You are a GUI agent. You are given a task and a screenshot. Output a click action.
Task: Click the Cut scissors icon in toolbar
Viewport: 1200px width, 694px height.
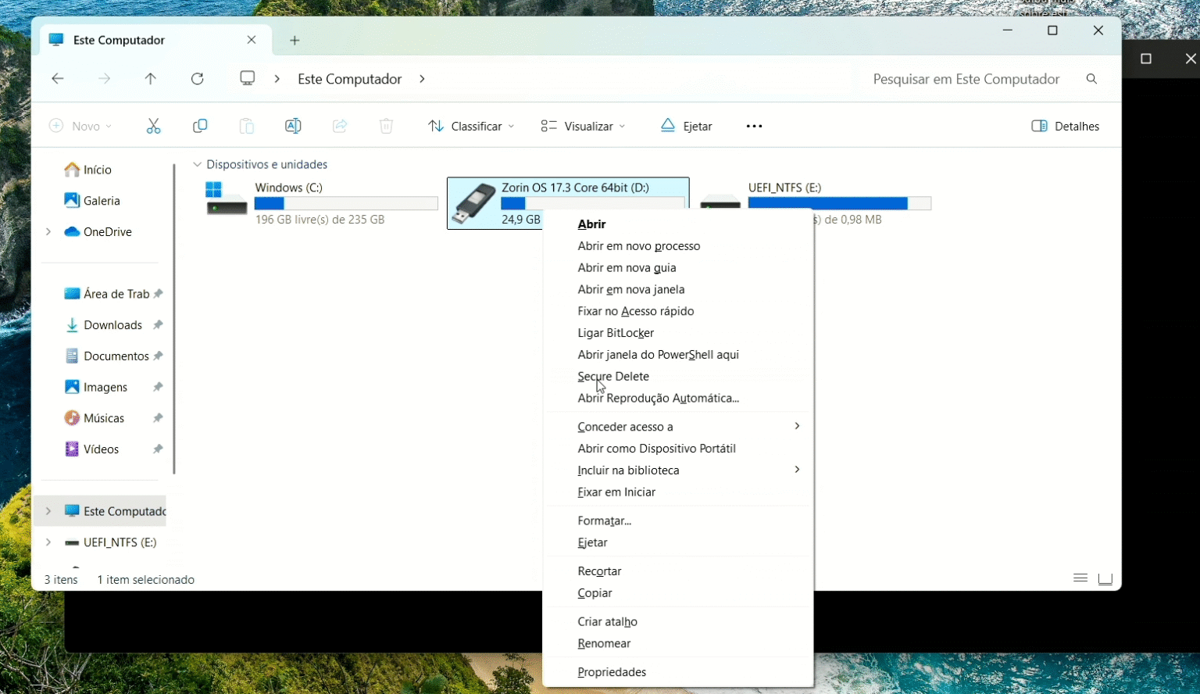pyautogui.click(x=153, y=126)
